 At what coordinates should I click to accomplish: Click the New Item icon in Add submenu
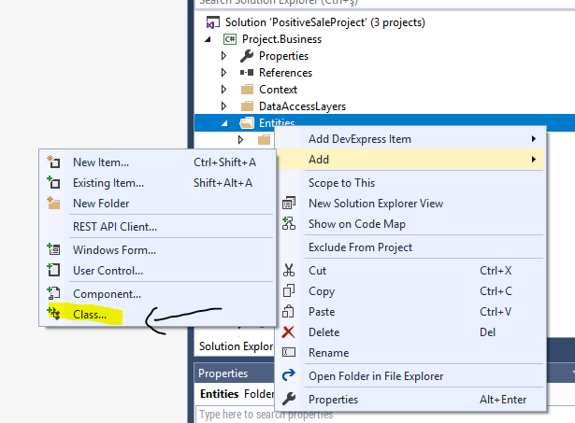(53, 162)
